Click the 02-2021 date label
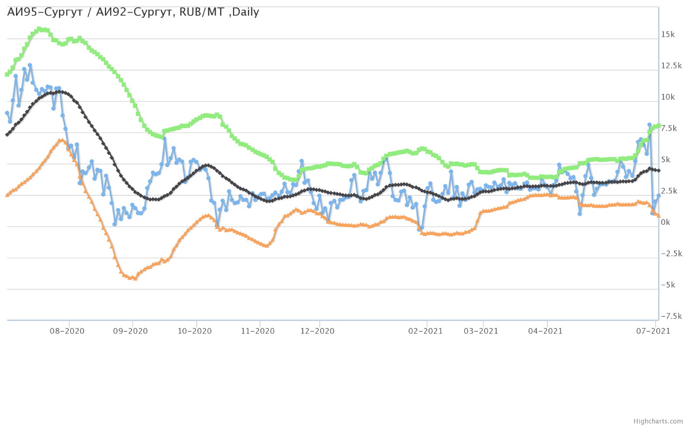The width and height of the screenshot is (690, 427). tap(426, 331)
